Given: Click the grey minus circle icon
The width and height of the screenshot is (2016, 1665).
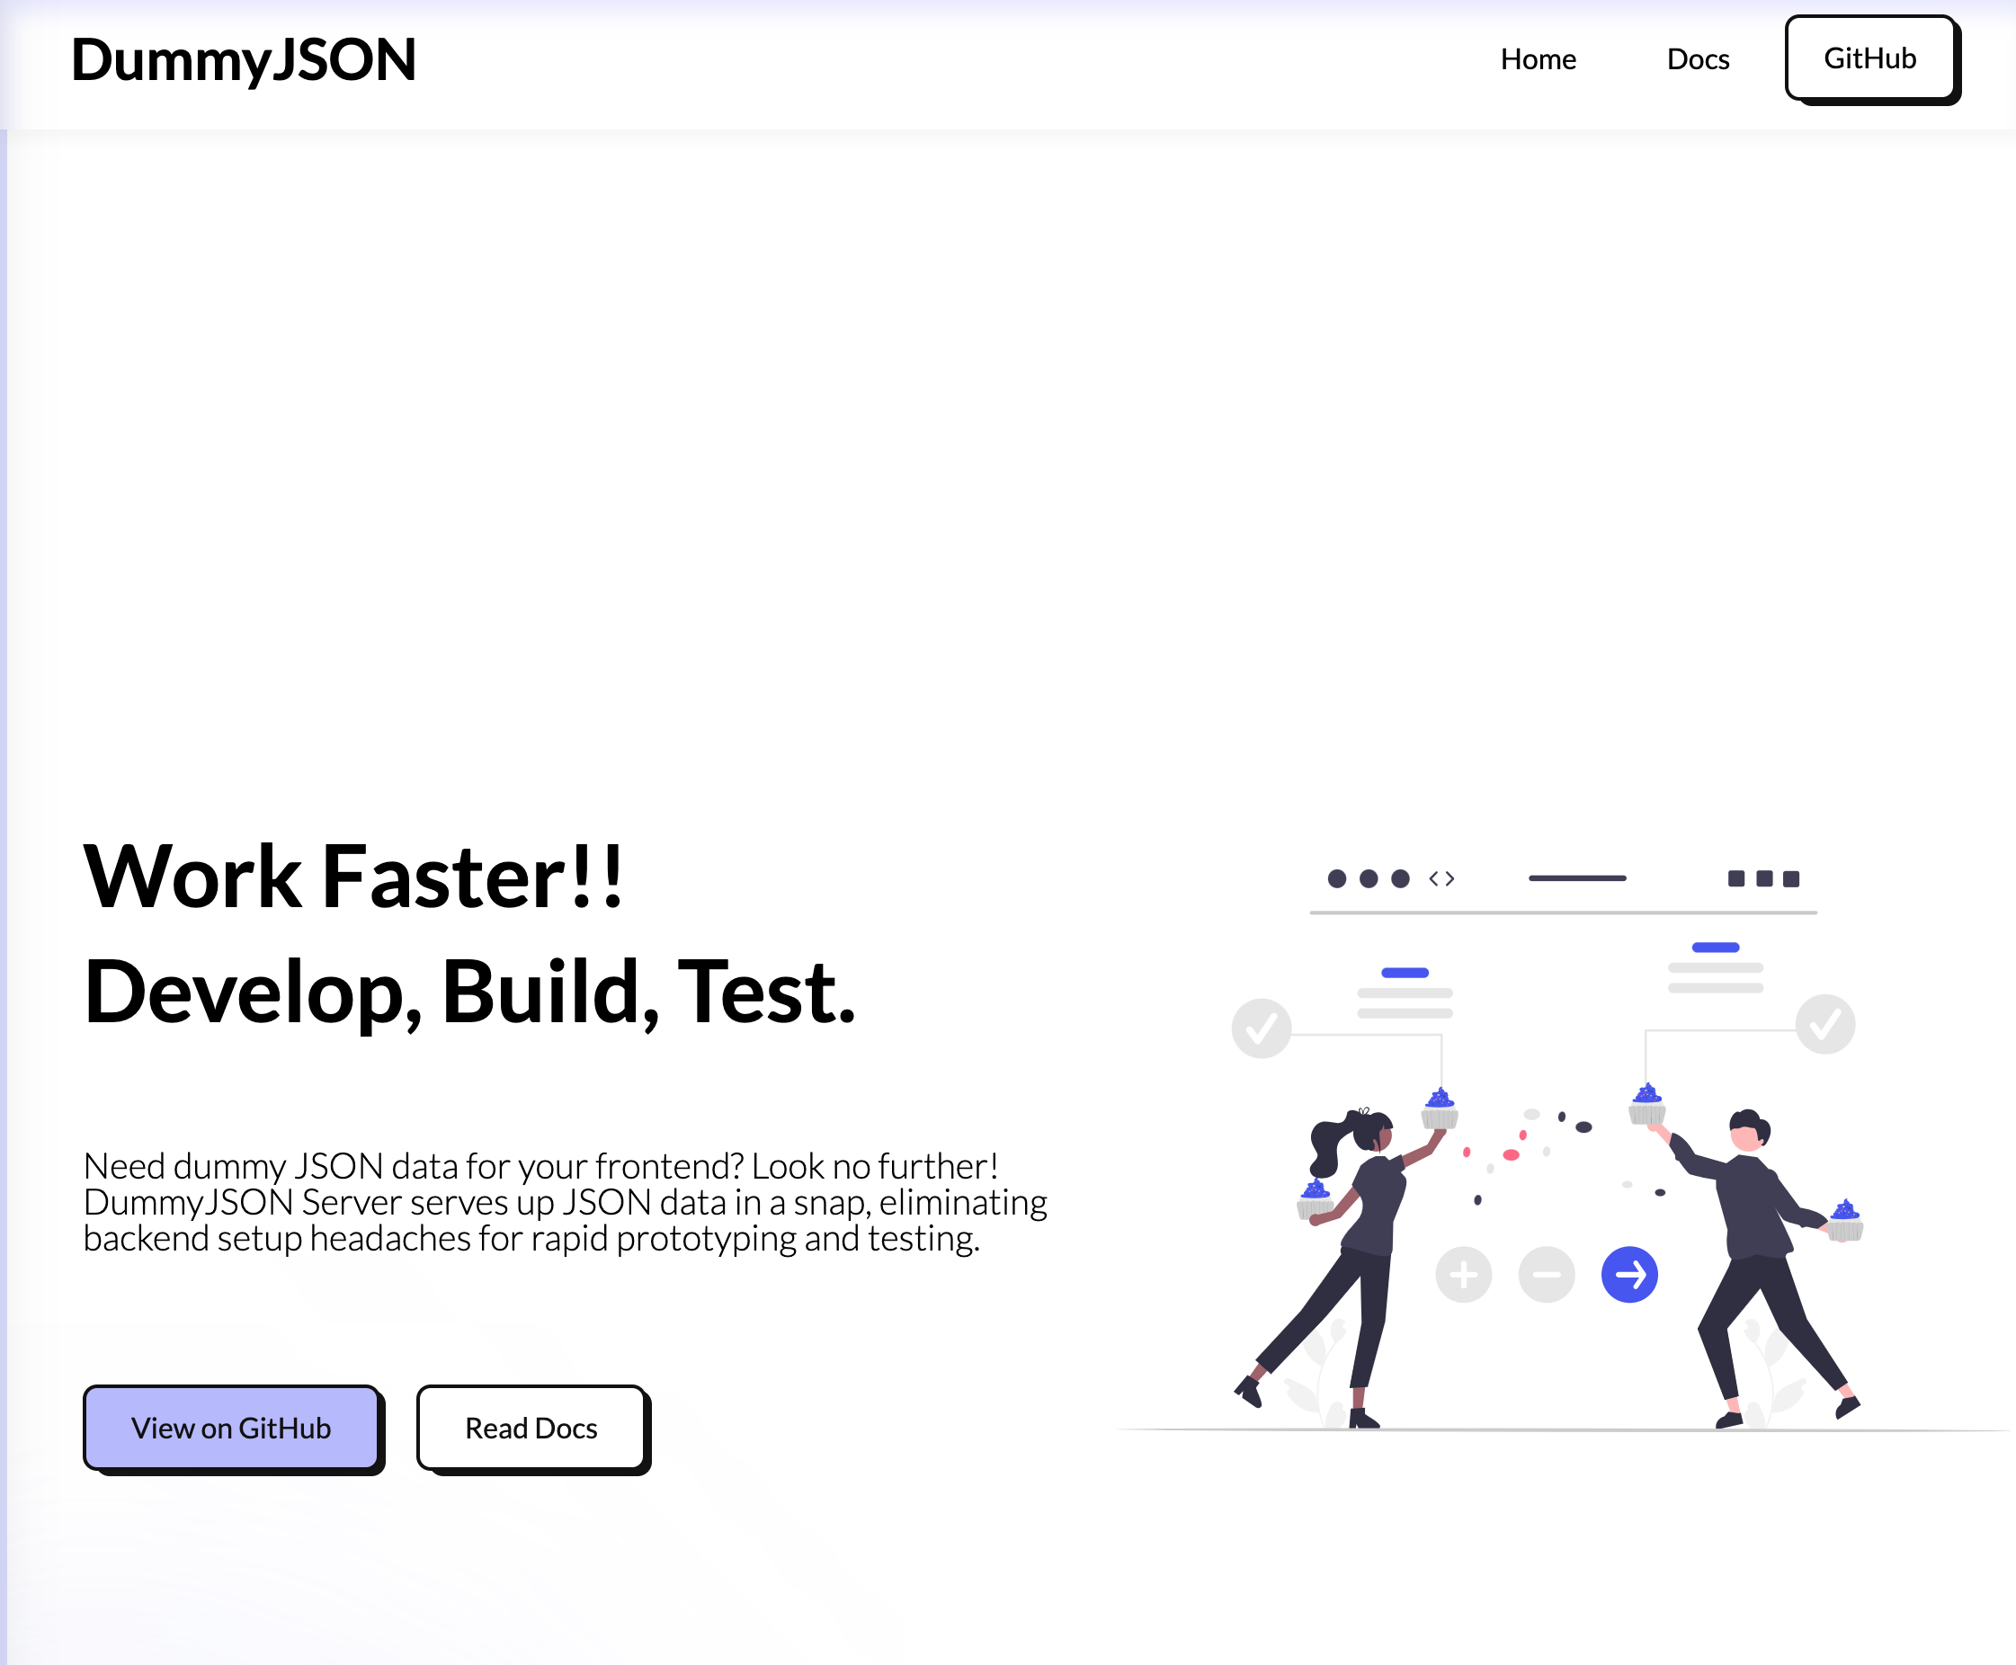Looking at the screenshot, I should pyautogui.click(x=1546, y=1275).
